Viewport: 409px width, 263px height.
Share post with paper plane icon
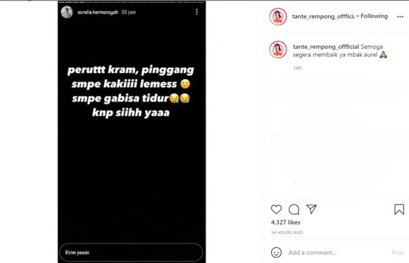[311, 209]
